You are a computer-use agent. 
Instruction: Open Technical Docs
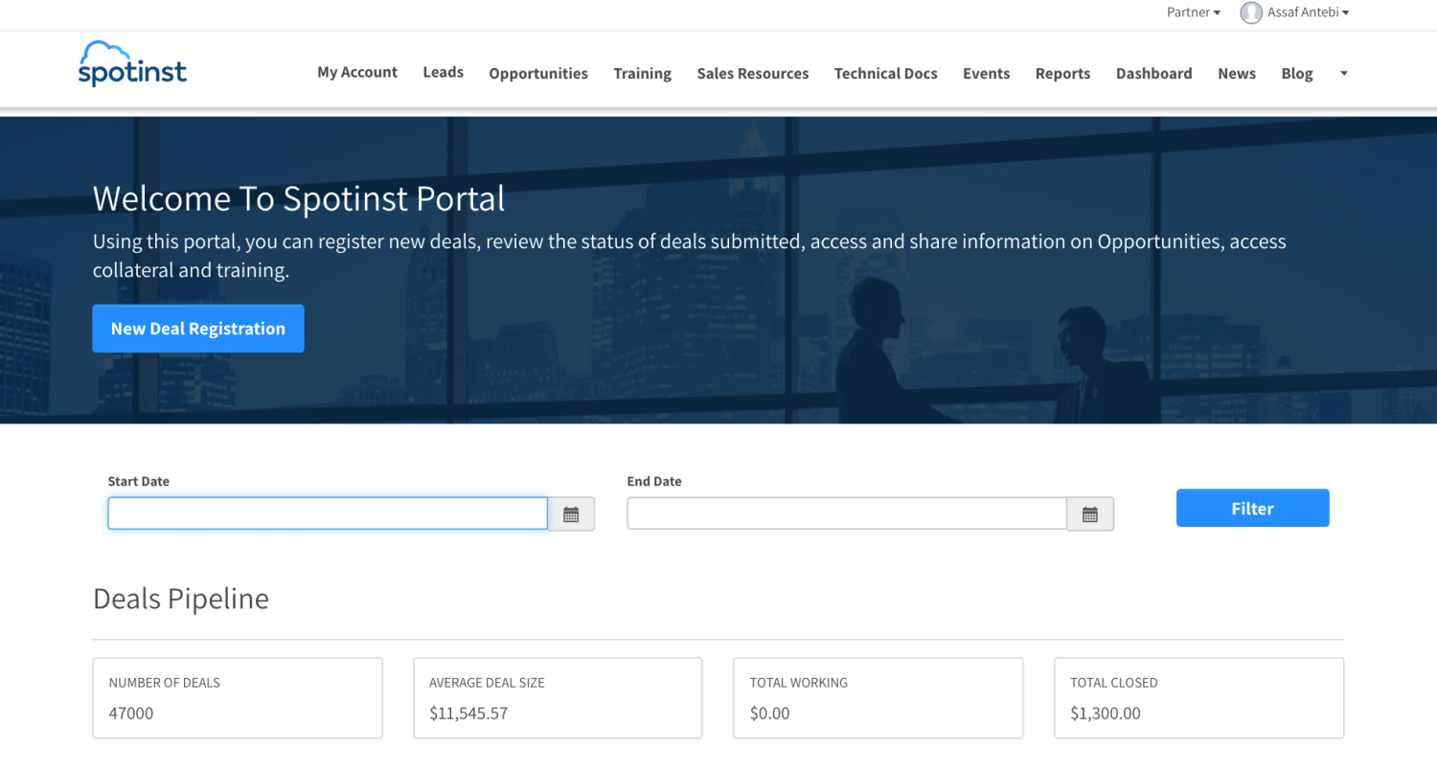[x=886, y=74]
